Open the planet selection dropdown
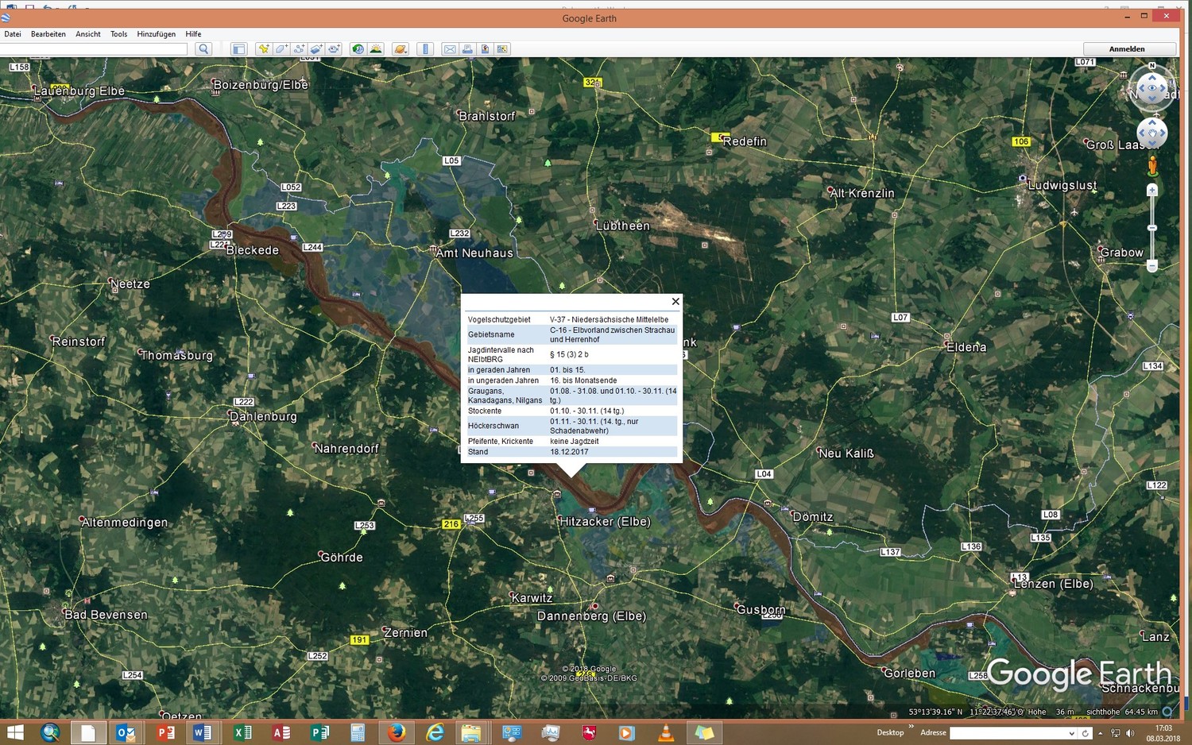The height and width of the screenshot is (745, 1192). tap(401, 49)
